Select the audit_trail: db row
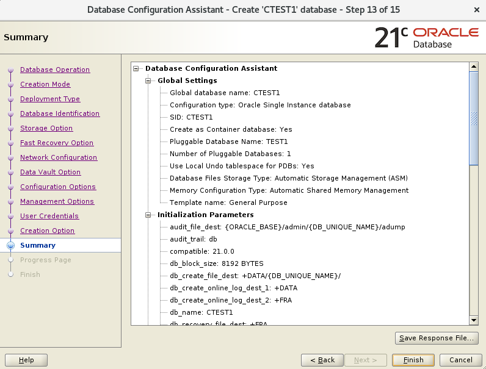 tap(193, 239)
